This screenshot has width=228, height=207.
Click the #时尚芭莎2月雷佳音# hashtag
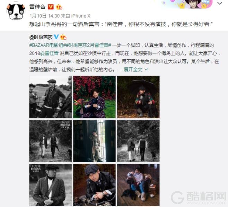[x=87, y=45]
